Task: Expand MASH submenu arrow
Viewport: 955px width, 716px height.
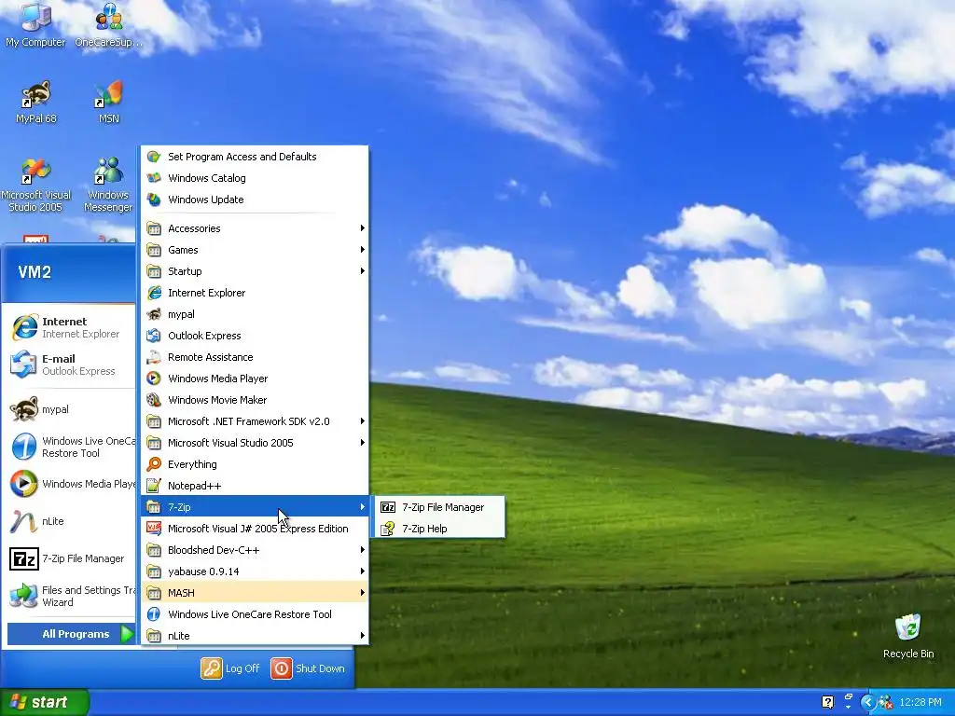Action: click(x=362, y=592)
